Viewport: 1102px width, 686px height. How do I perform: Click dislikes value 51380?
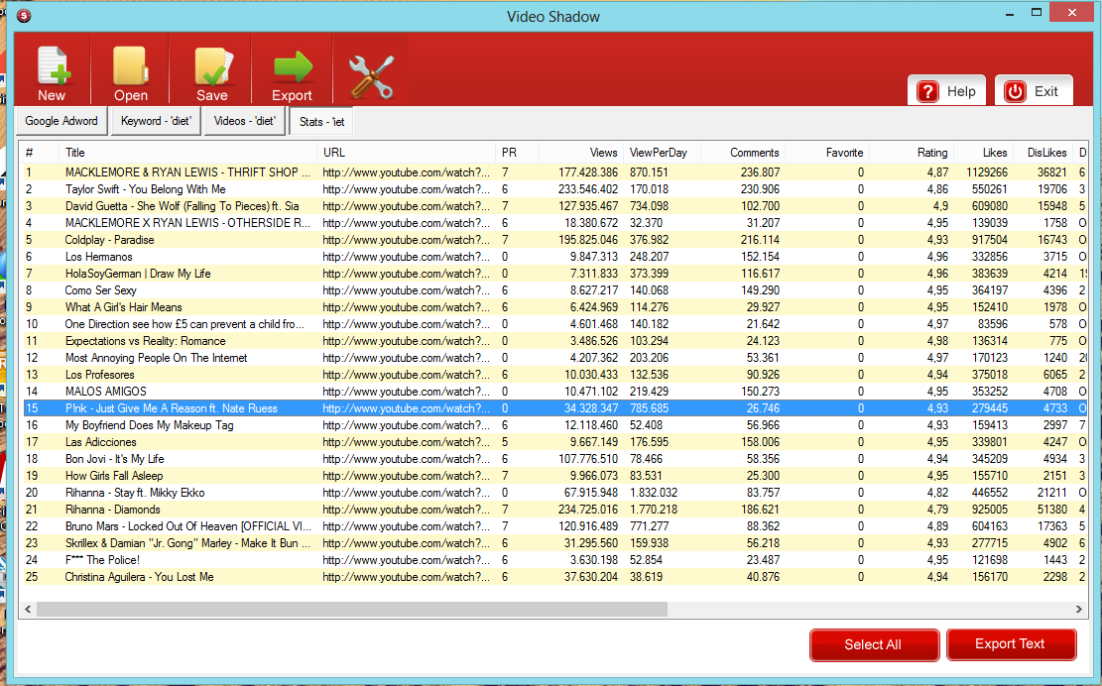pos(1052,510)
